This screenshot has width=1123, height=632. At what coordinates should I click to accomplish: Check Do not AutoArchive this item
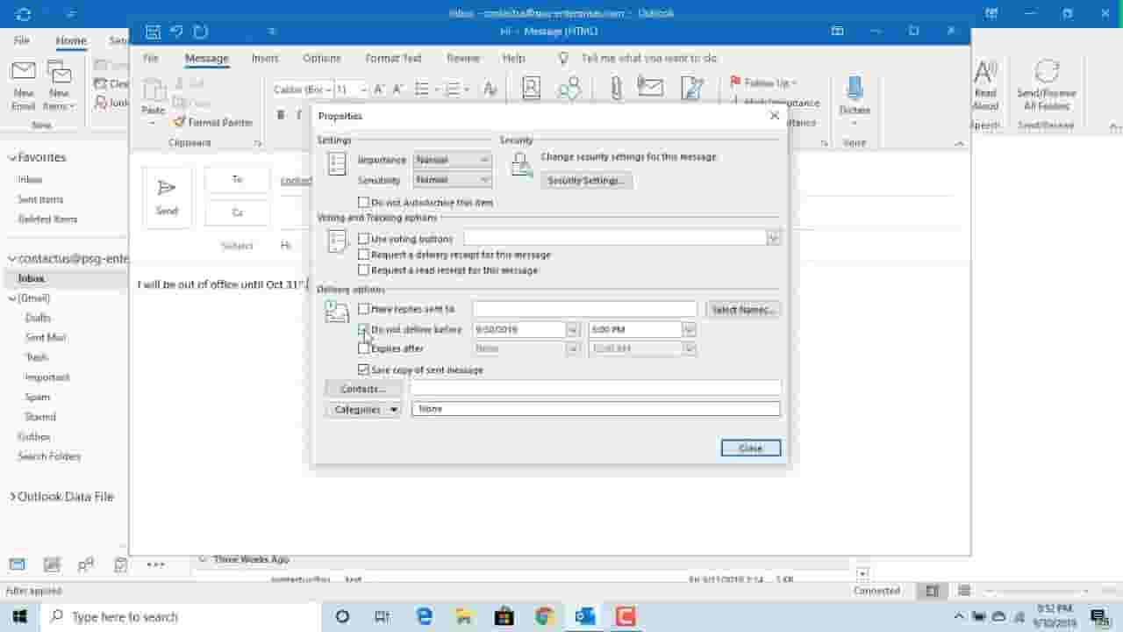pos(363,203)
